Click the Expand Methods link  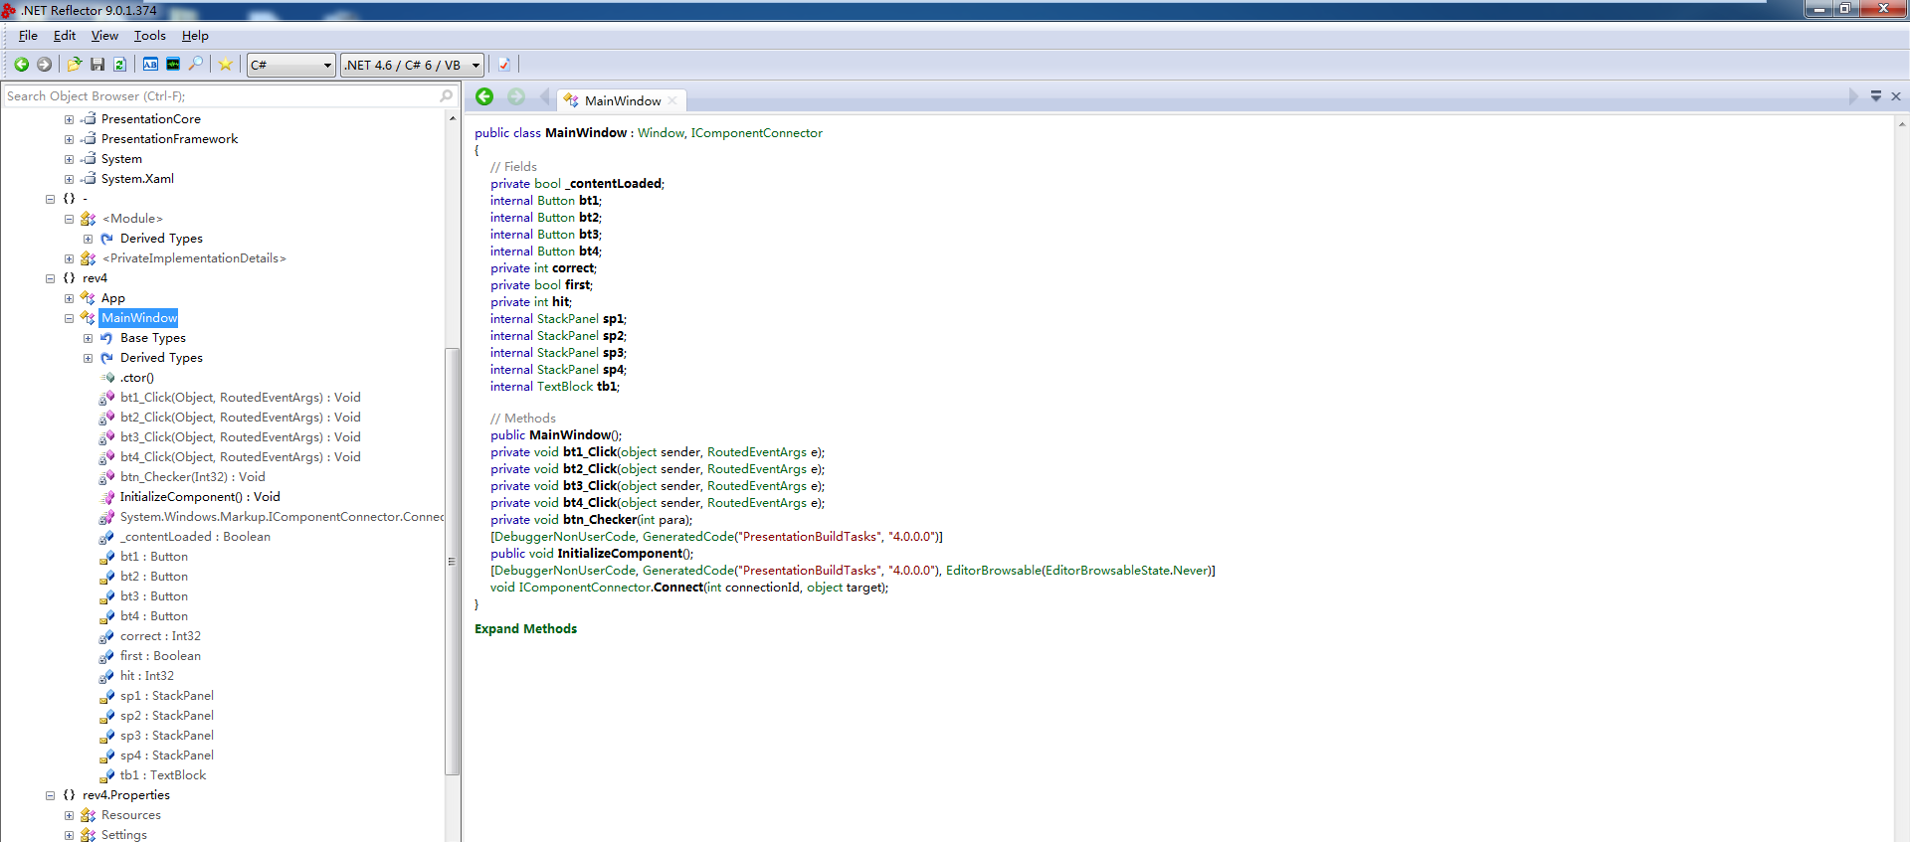tap(525, 629)
